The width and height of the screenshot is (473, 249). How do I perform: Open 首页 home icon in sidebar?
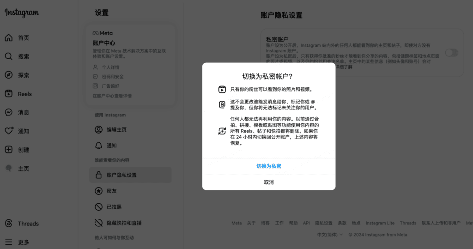click(x=9, y=38)
